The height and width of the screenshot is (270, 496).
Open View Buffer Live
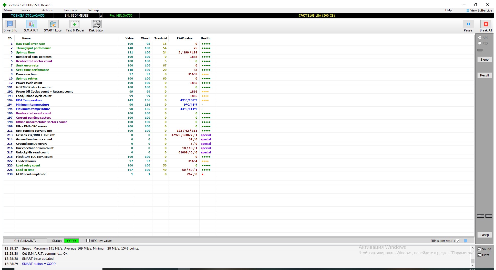479,10
